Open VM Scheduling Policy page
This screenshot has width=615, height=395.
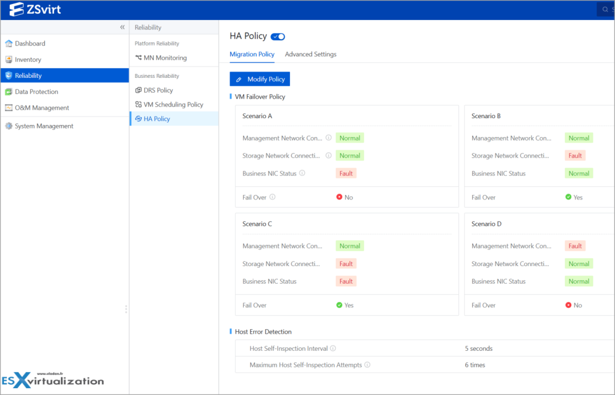click(174, 105)
